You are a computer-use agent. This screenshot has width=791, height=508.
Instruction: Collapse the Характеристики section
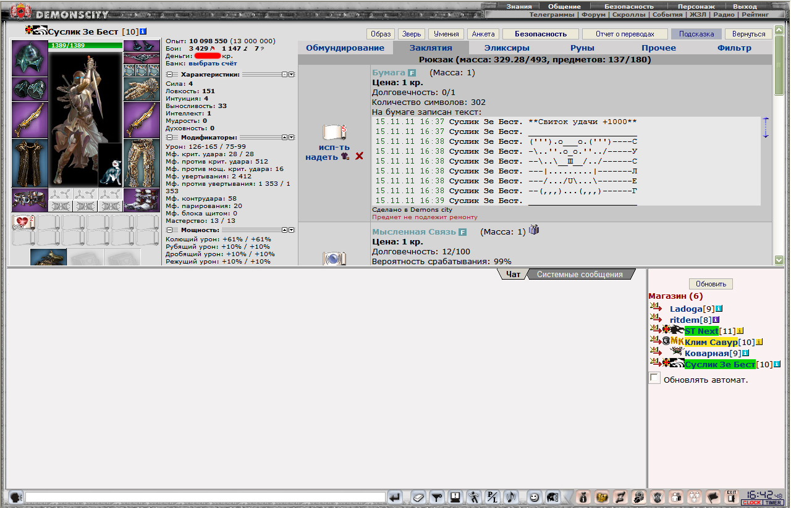pyautogui.click(x=169, y=74)
